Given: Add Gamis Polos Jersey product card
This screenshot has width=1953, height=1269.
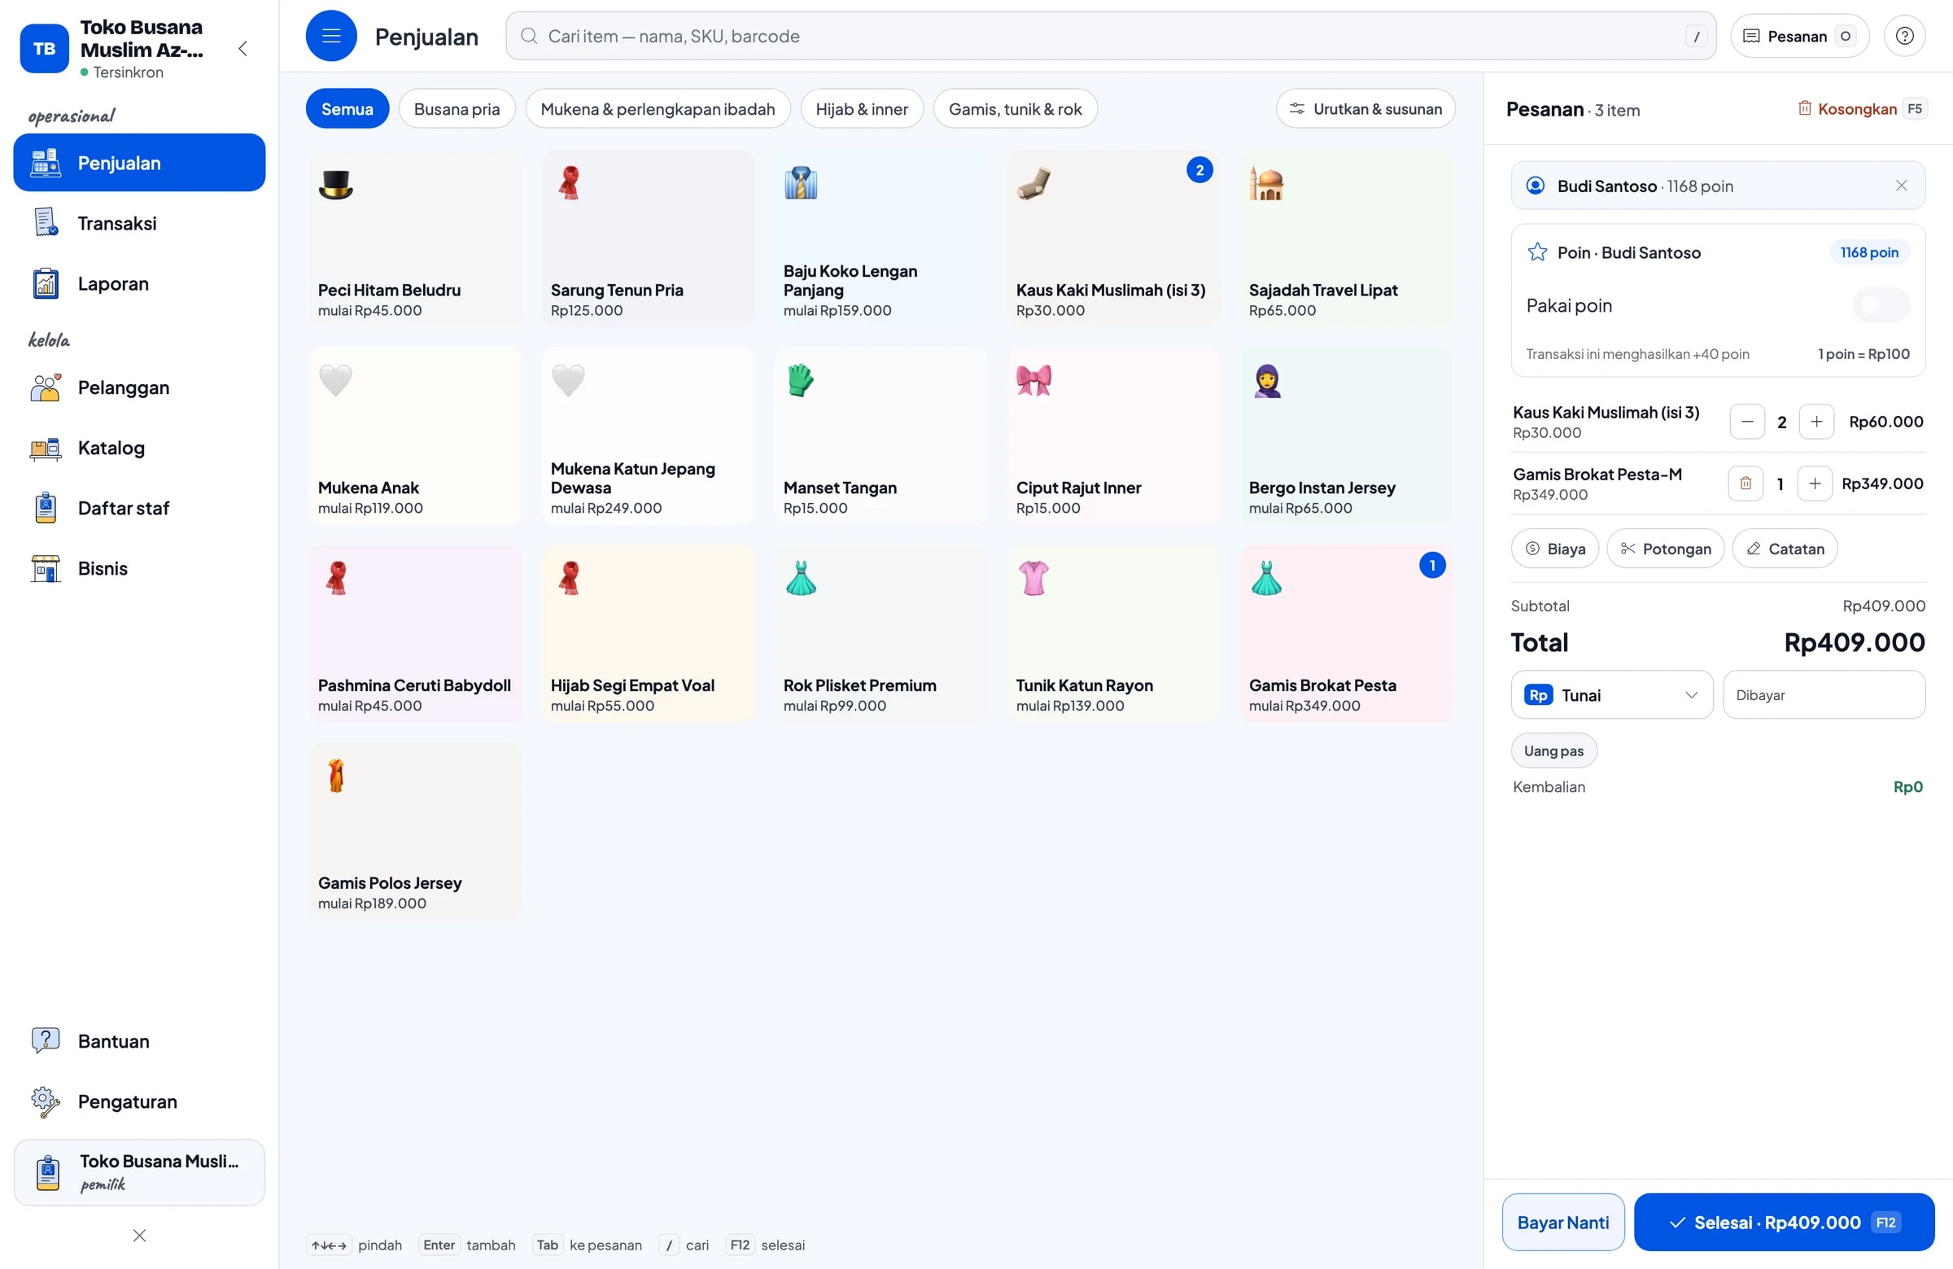Looking at the screenshot, I should point(415,832).
